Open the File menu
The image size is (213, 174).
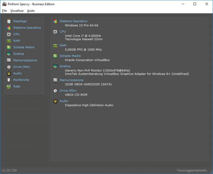[4, 11]
